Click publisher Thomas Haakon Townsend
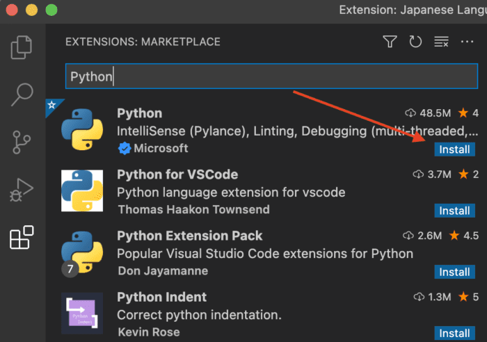 click(194, 209)
